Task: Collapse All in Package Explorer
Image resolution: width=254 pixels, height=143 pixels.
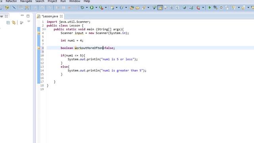Action: pos(8,23)
